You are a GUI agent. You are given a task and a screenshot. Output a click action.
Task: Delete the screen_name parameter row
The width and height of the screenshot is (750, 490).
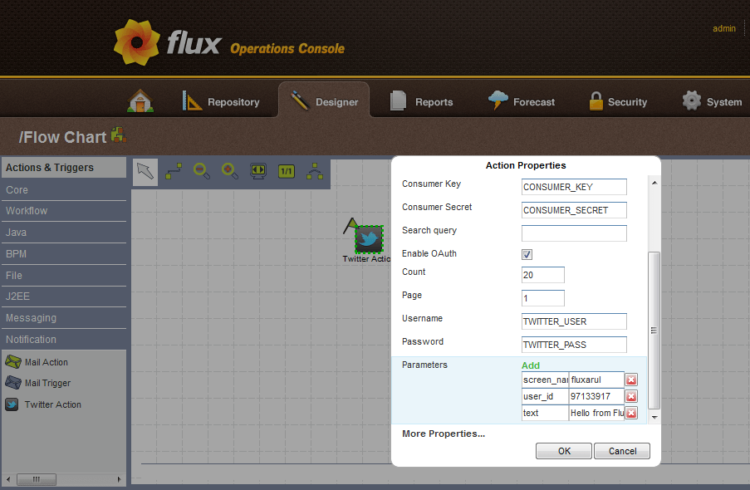[631, 380]
